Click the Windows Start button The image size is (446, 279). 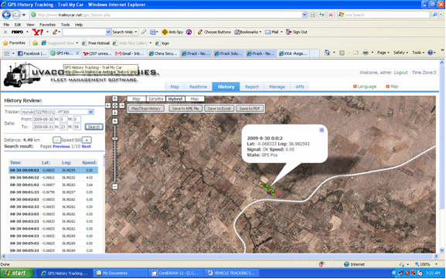click(x=16, y=273)
